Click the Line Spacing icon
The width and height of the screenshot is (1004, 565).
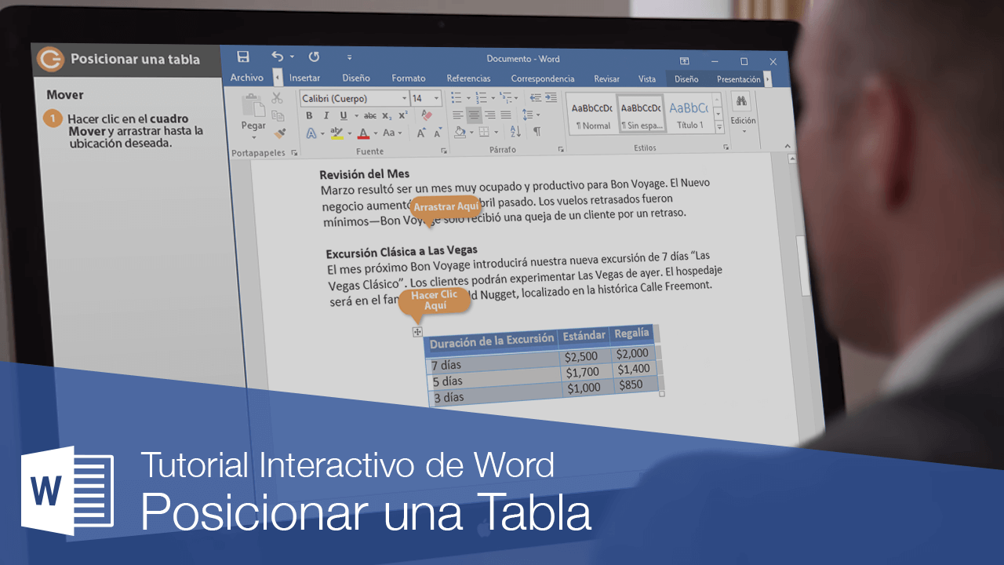pos(528,115)
